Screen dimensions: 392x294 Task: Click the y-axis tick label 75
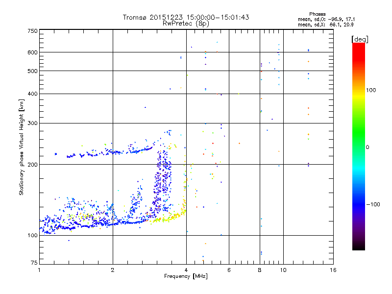click(x=34, y=263)
